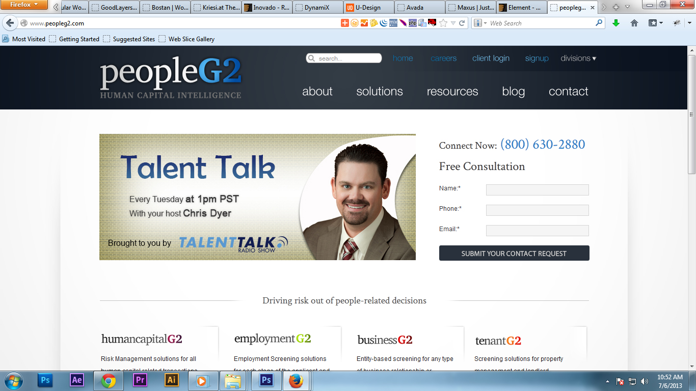Click the red hat addon icon
The image size is (696, 391).
click(x=432, y=23)
